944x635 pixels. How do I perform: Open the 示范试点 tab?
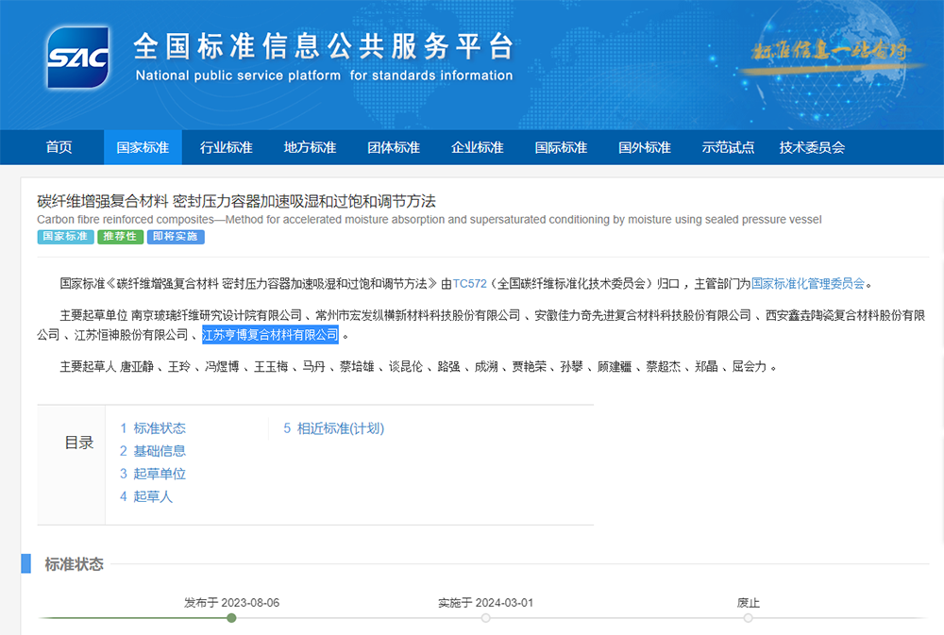(x=728, y=147)
